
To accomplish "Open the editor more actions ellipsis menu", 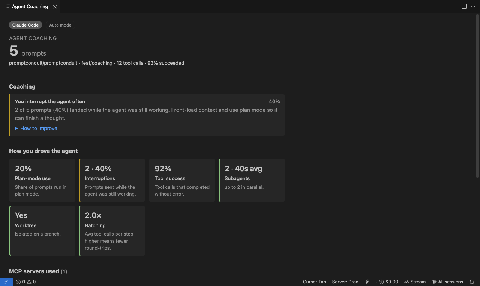I will 473,6.
